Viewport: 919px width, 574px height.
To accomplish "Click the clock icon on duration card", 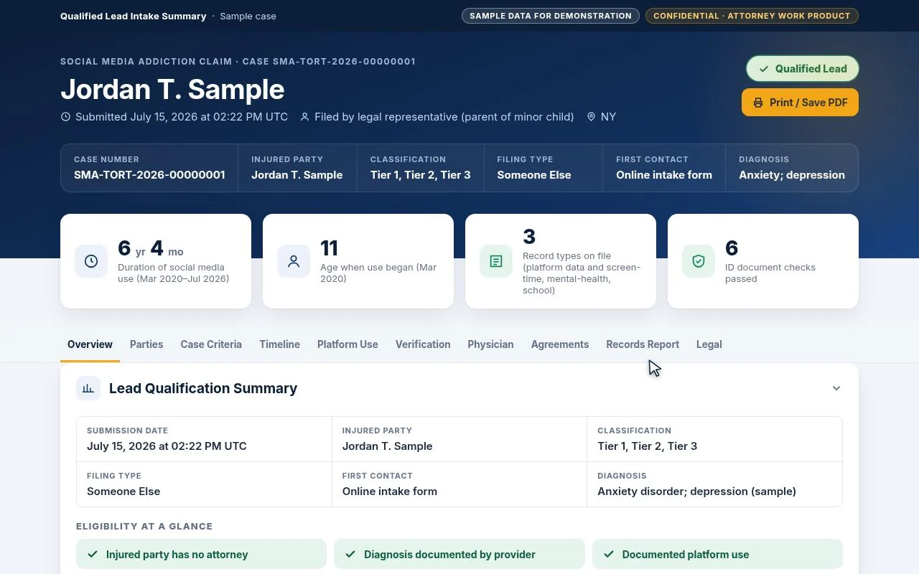I will 91,261.
